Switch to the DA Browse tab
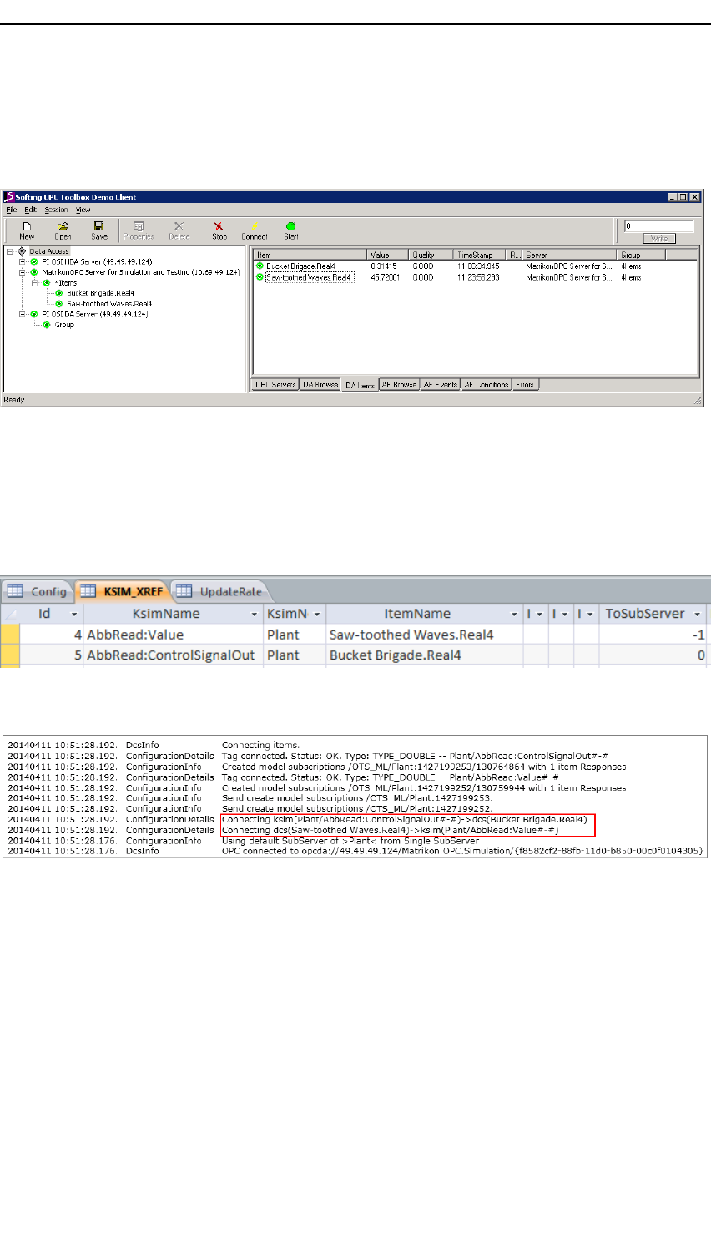 coord(320,385)
